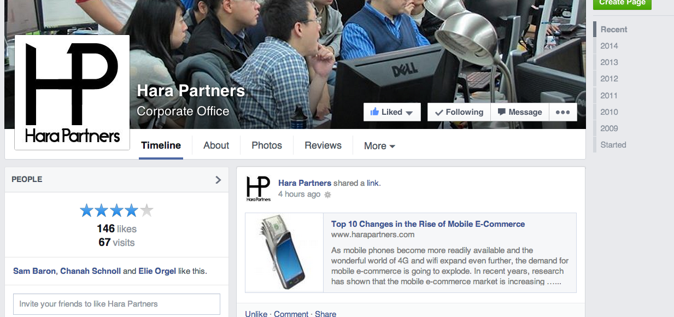Open Elie Orgel's profile link

click(x=157, y=271)
